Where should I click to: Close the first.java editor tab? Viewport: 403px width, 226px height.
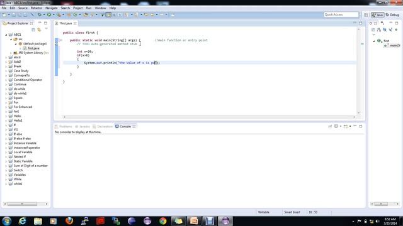(x=75, y=23)
